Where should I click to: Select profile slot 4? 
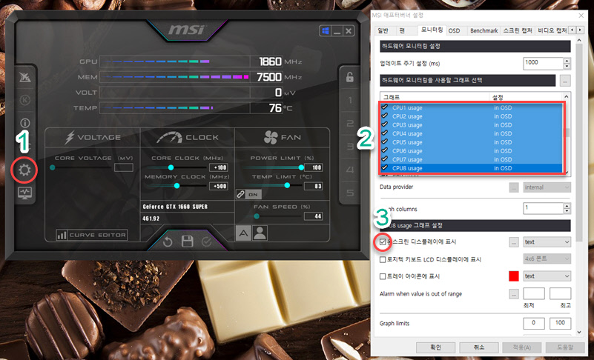click(350, 170)
